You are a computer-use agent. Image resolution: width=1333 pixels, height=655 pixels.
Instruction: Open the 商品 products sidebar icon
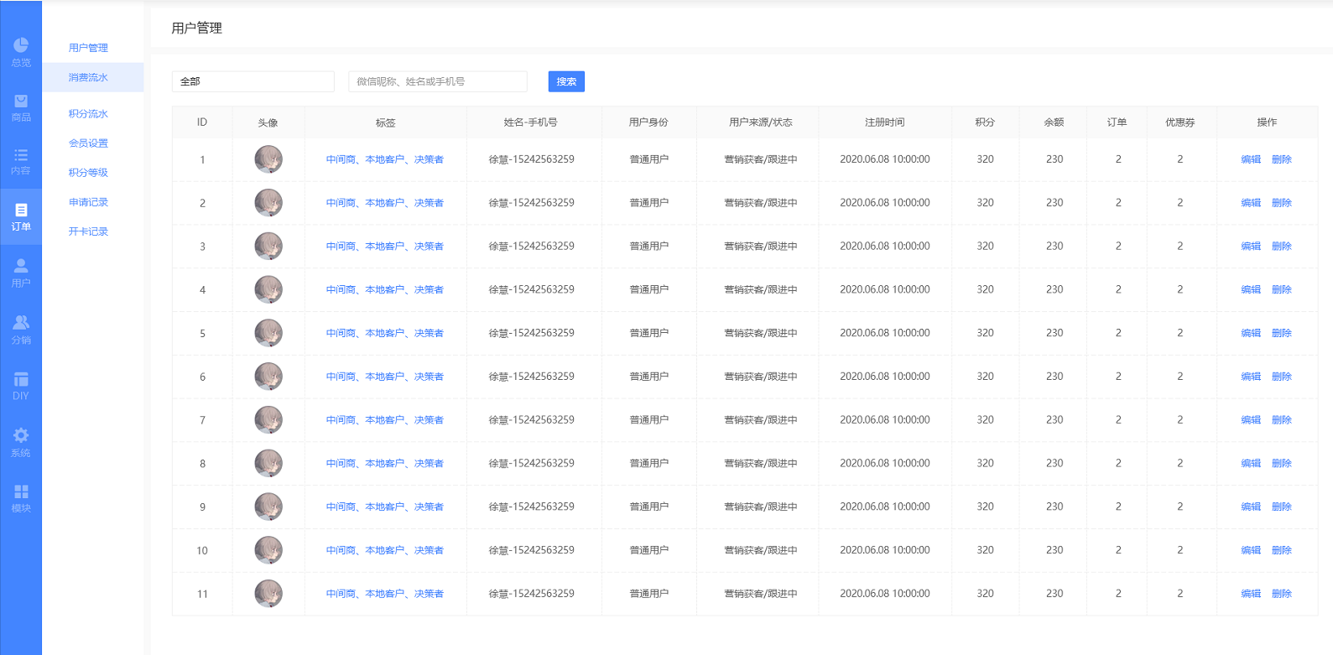(x=21, y=107)
